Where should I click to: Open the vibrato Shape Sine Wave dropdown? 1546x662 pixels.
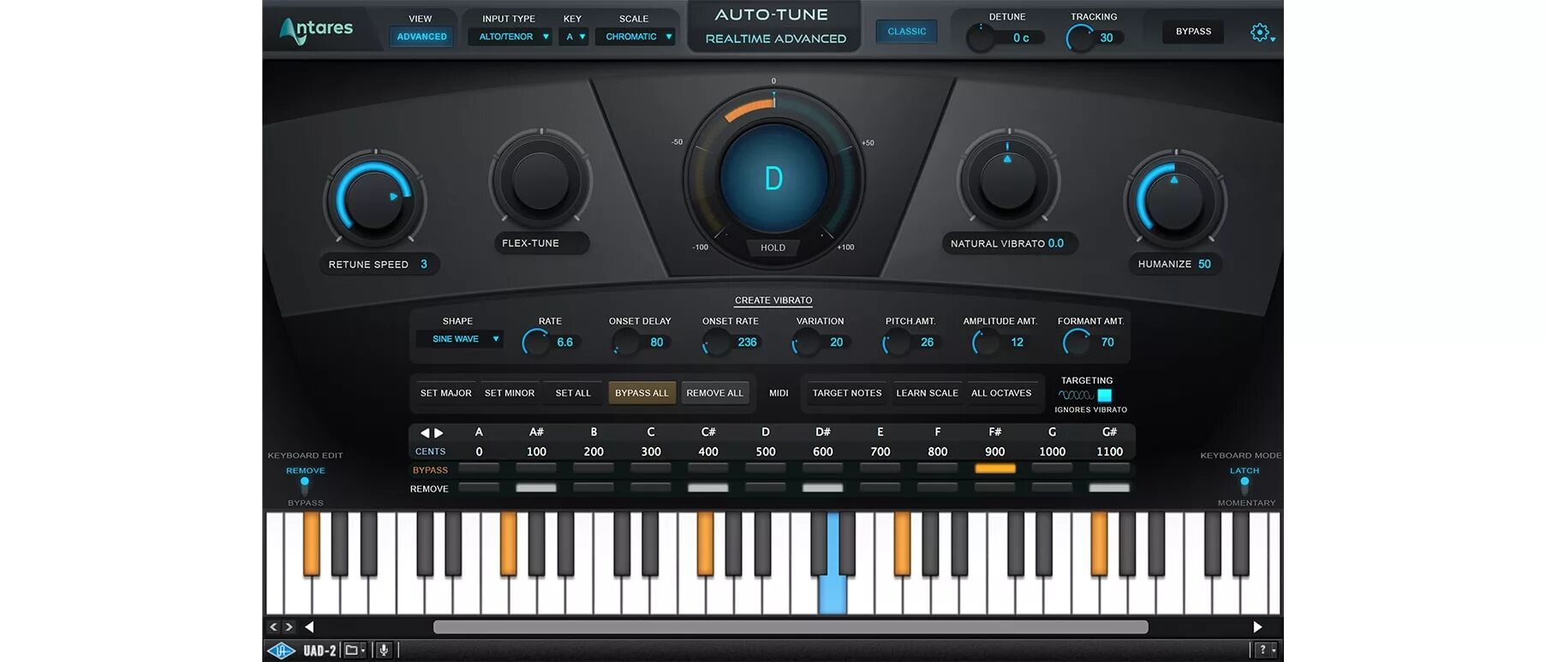click(x=460, y=339)
